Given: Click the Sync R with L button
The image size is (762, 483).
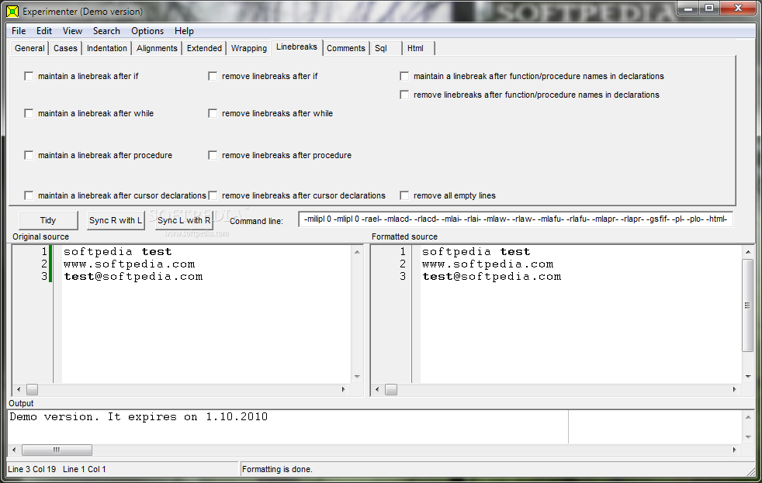Looking at the screenshot, I should (x=116, y=220).
